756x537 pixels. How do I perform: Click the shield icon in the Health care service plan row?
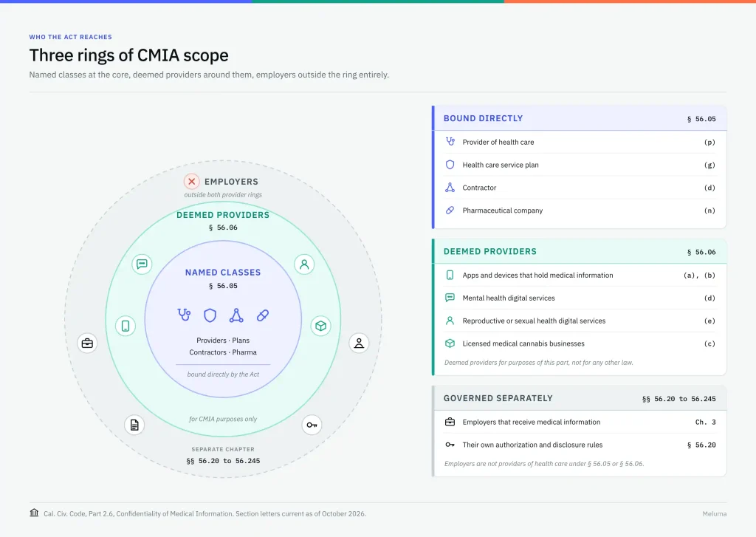click(450, 165)
